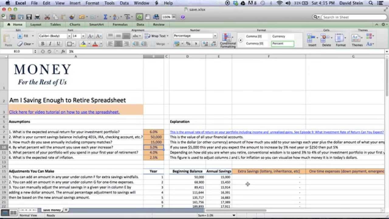
Task: Select the save money sheet tab
Action: 52,210
